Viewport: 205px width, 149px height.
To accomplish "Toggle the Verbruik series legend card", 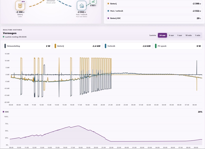I will (128, 46).
